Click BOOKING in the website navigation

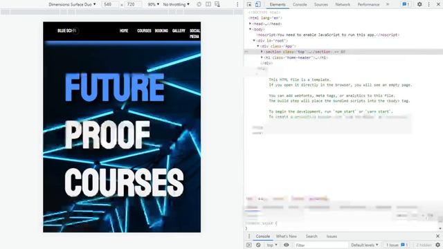point(161,30)
